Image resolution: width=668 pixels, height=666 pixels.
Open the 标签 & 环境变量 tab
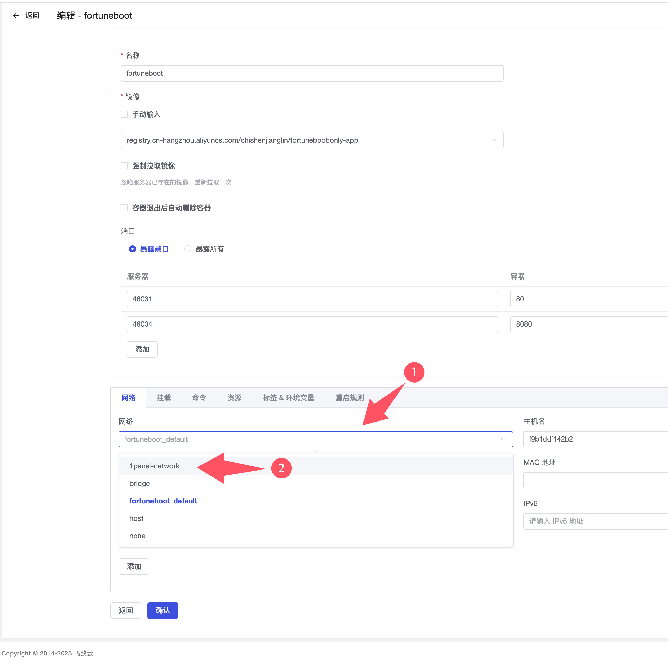(x=288, y=398)
